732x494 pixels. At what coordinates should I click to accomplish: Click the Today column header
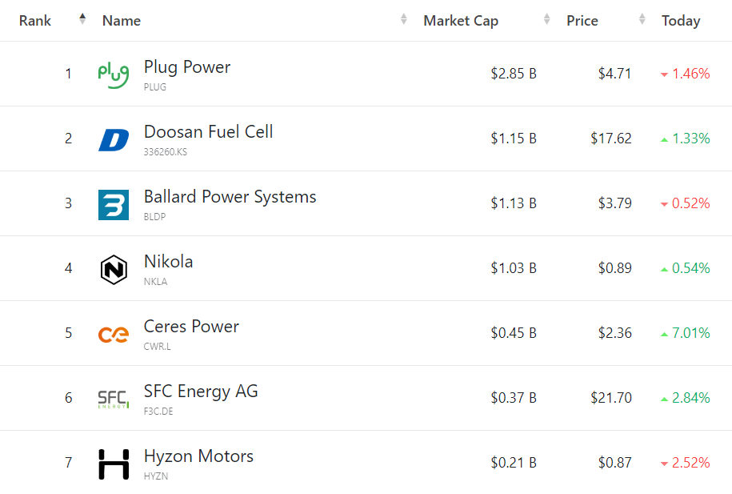pyautogui.click(x=681, y=21)
